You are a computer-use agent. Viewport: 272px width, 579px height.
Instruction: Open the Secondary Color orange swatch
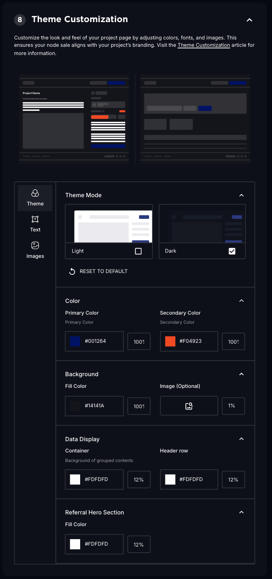click(170, 341)
